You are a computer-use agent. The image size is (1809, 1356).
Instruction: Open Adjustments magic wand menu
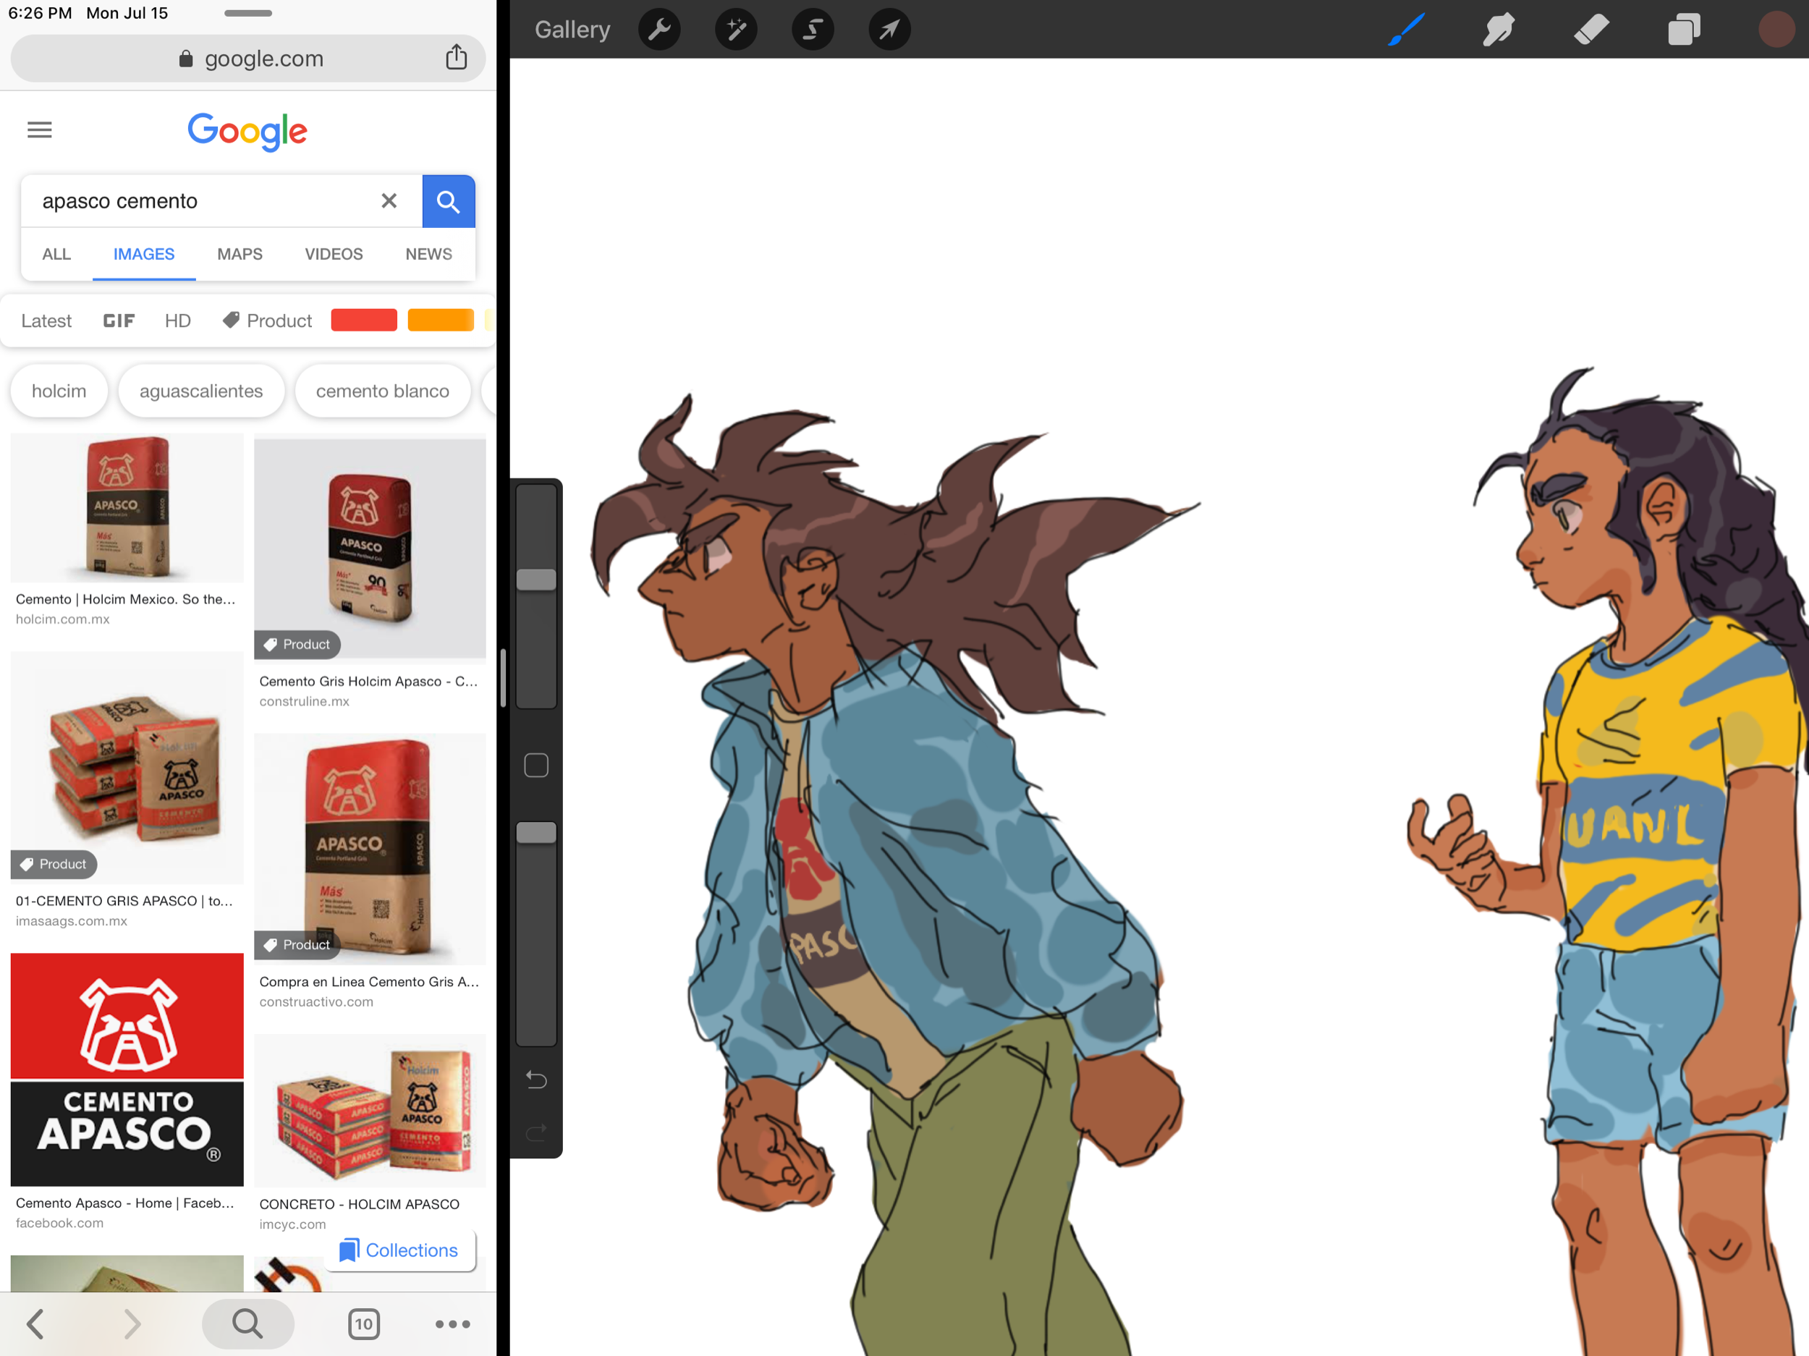[735, 30]
